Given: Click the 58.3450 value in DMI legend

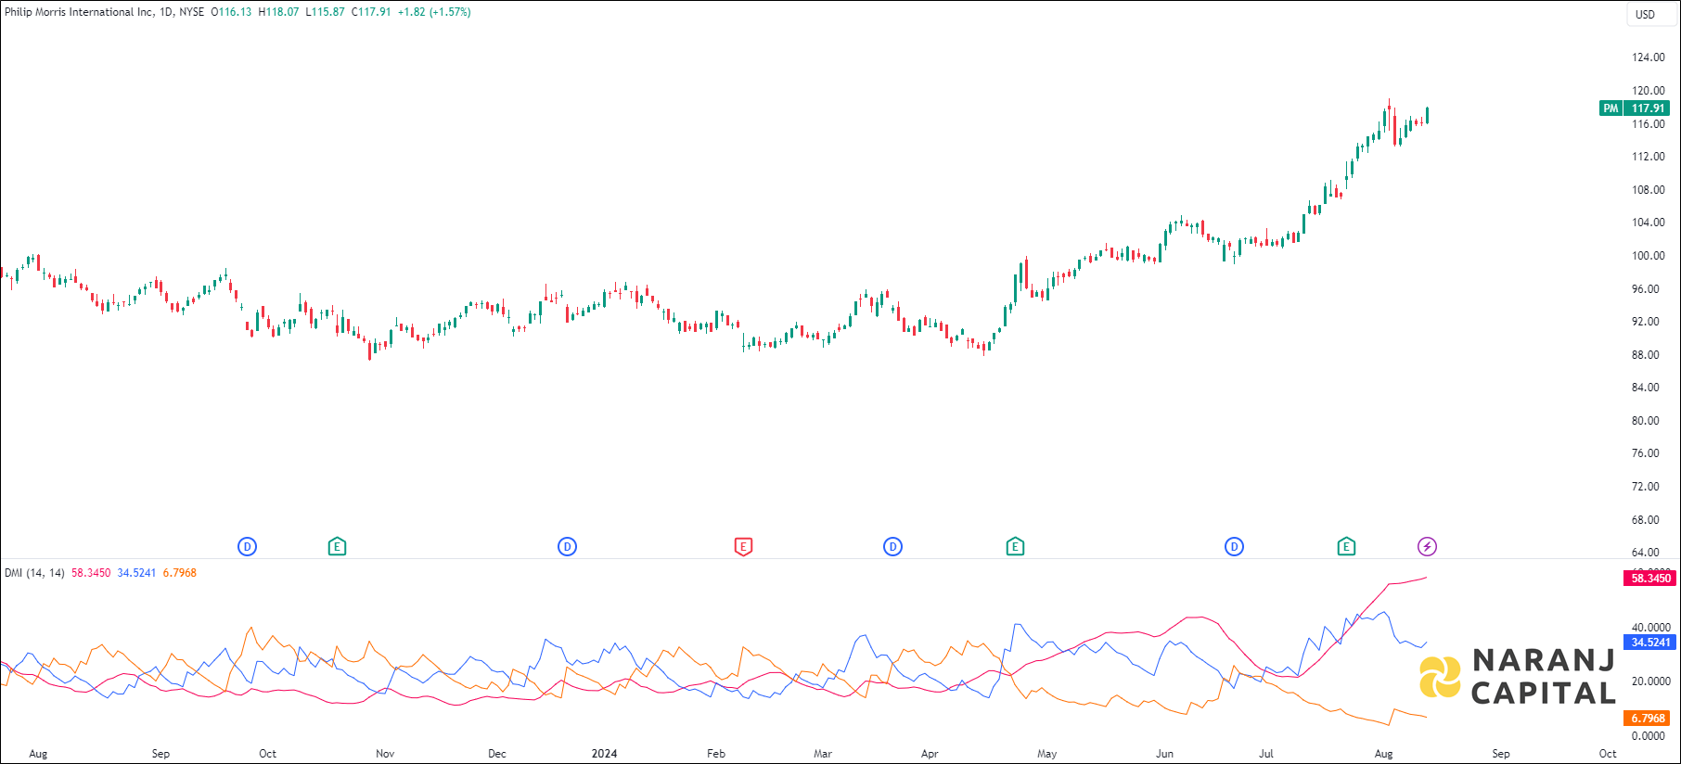Looking at the screenshot, I should [91, 573].
